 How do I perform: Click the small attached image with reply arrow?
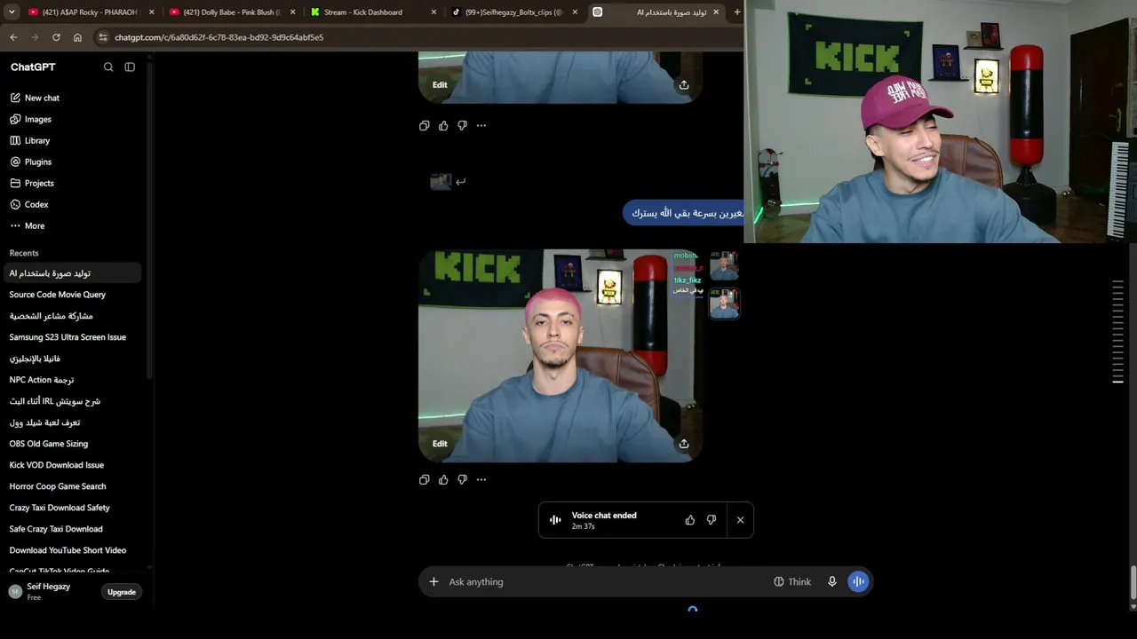(441, 181)
